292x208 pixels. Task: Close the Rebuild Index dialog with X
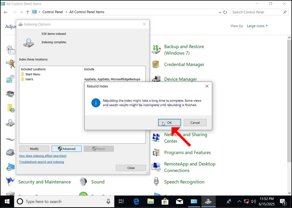tap(207, 86)
